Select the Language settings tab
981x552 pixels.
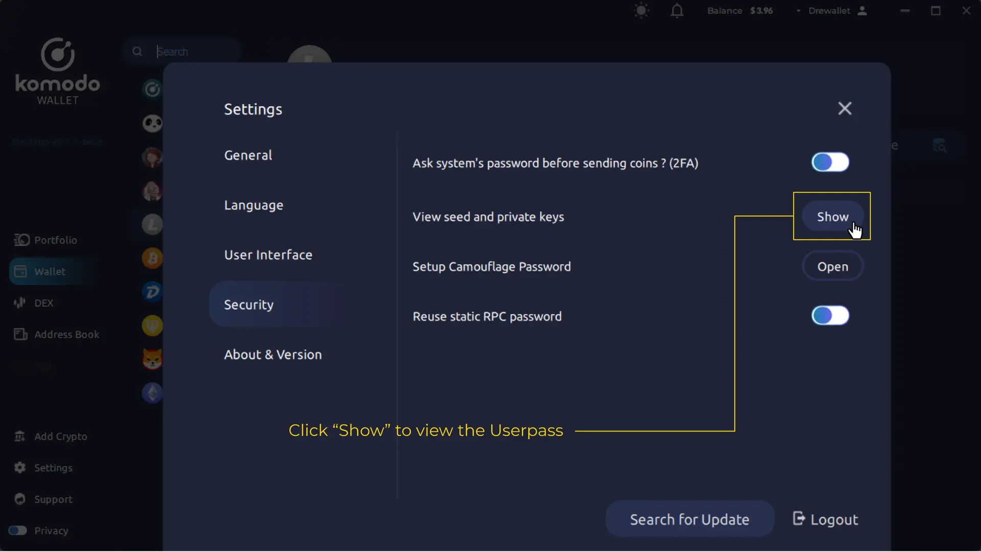pyautogui.click(x=254, y=204)
